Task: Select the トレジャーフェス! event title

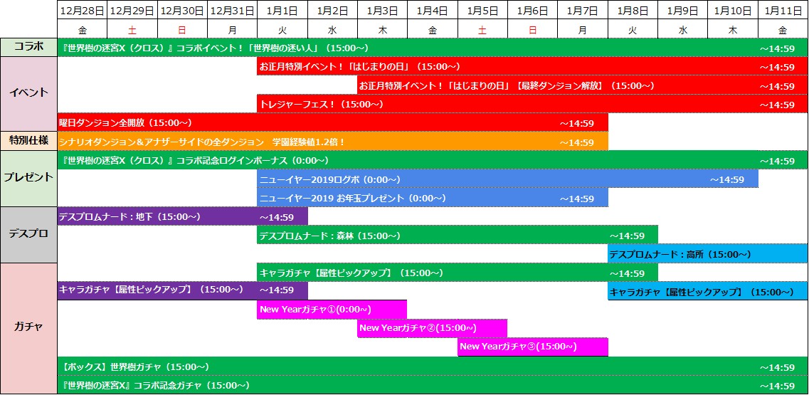Action: [x=322, y=105]
